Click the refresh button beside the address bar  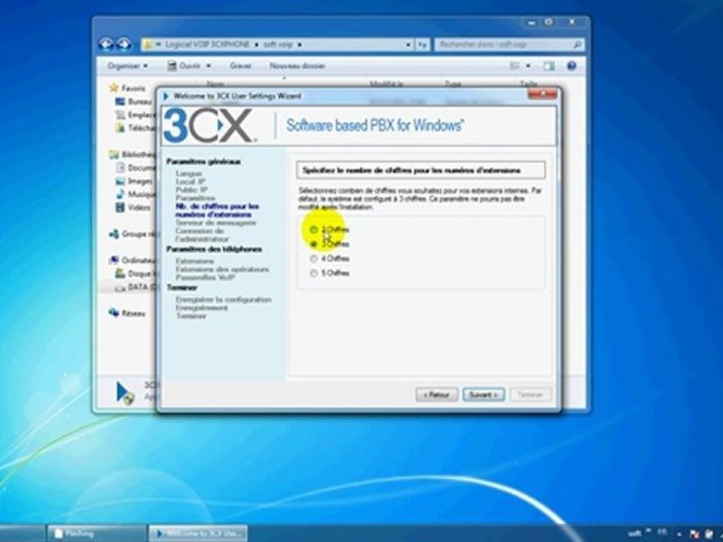click(422, 44)
